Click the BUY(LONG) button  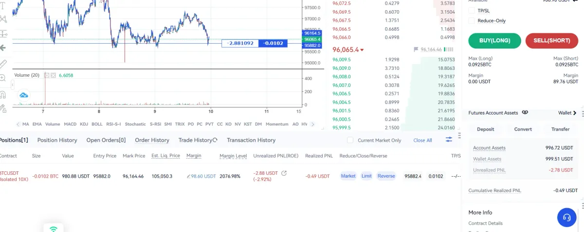coord(494,40)
